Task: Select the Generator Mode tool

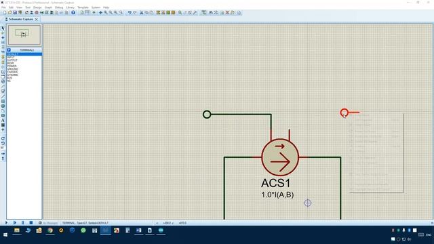Action: click(x=3, y=81)
